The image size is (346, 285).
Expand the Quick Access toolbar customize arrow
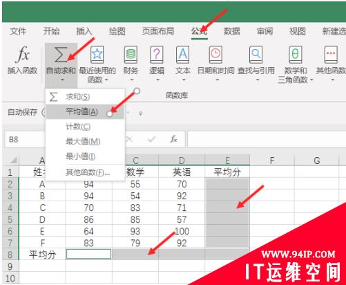(x=140, y=113)
